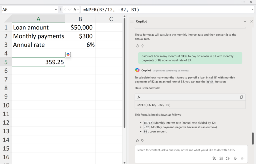
Task: Select the cell showing 359.25
Action: [x=38, y=62]
